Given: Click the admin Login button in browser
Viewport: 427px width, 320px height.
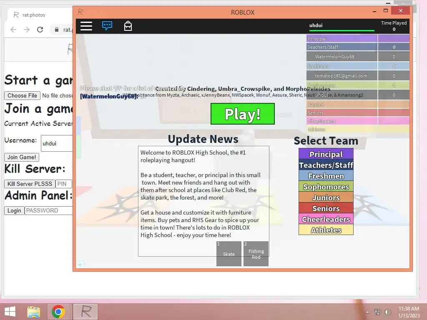Looking at the screenshot, I should [14, 210].
